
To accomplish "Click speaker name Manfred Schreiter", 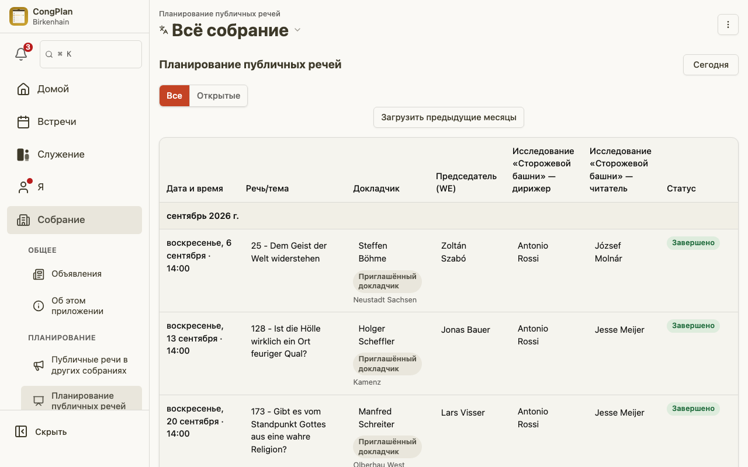I will tap(376, 418).
